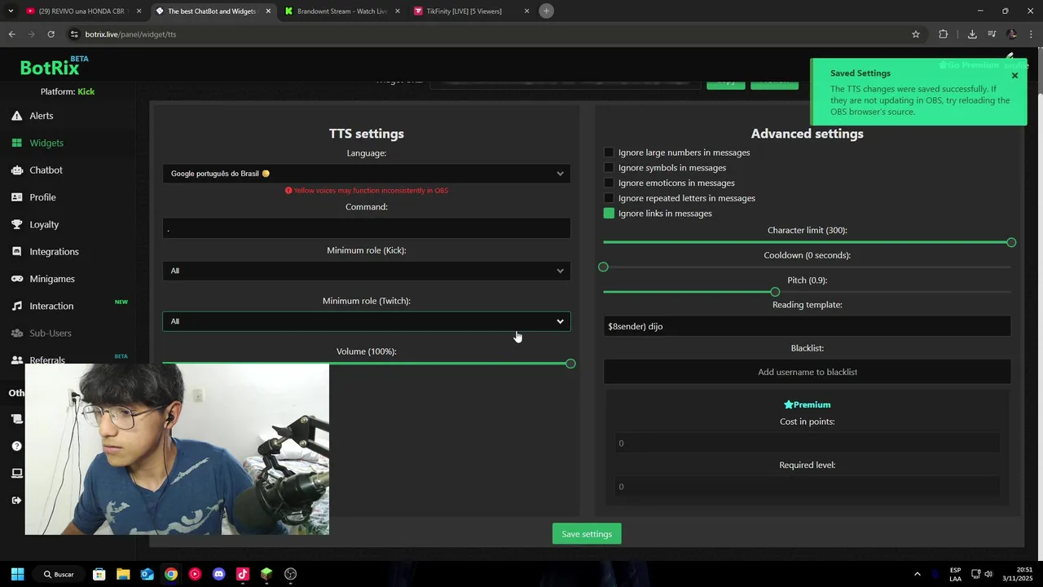Enable Ignore repeated letters in messages

[x=609, y=198]
